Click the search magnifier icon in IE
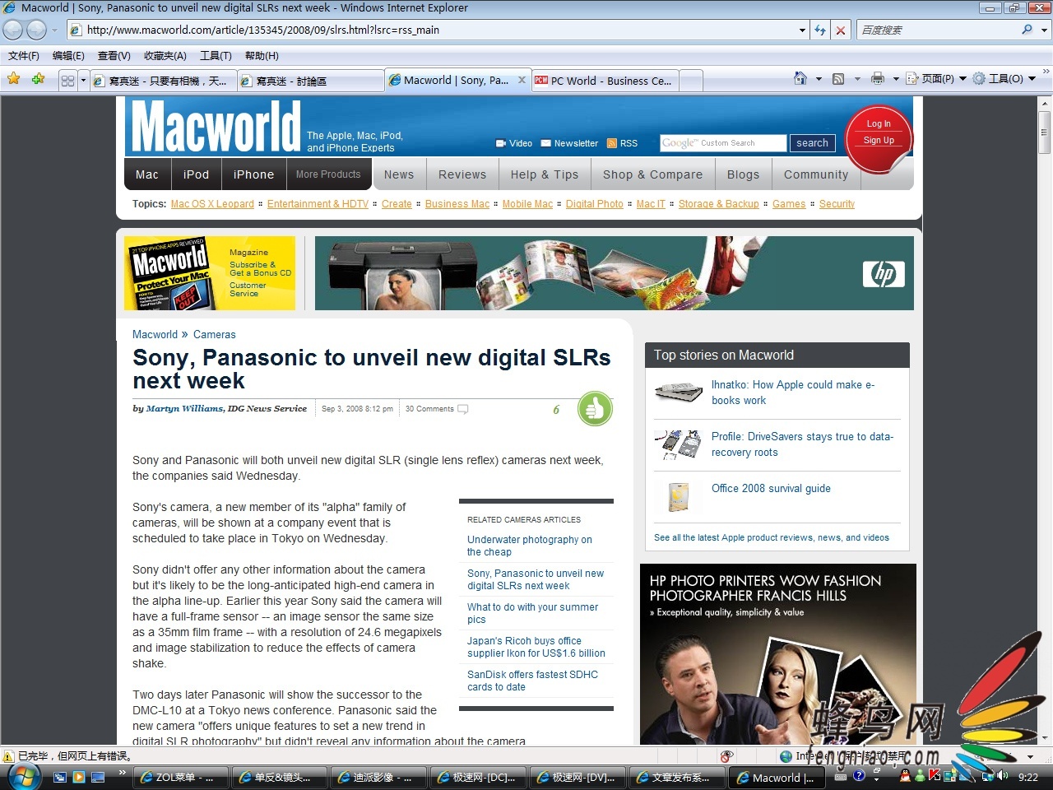The image size is (1053, 790). tap(1027, 30)
